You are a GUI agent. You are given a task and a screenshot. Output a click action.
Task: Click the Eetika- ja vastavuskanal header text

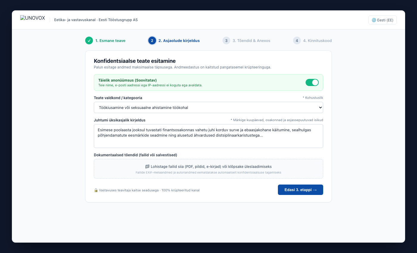point(96,20)
